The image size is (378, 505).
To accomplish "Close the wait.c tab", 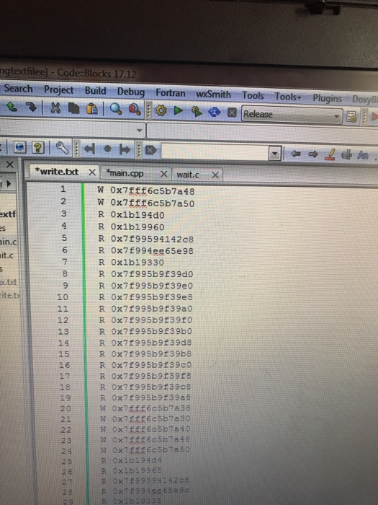I will click(215, 175).
